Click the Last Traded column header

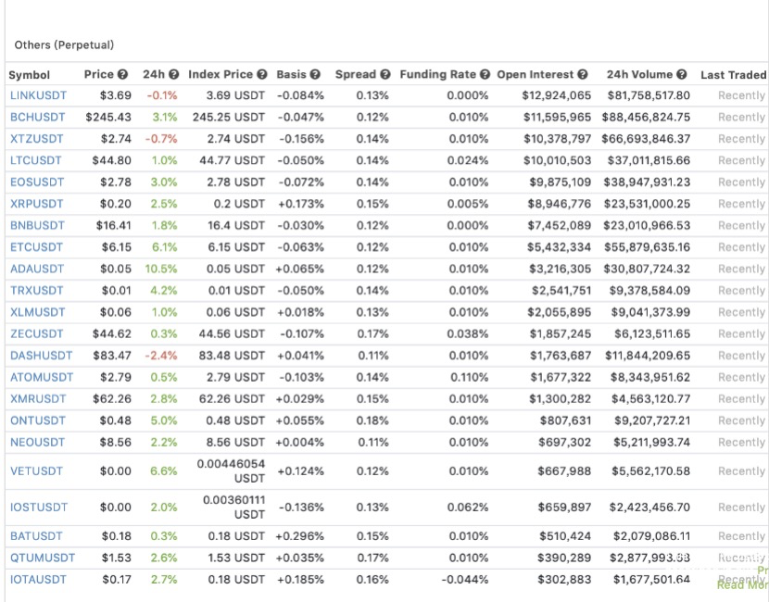click(733, 75)
